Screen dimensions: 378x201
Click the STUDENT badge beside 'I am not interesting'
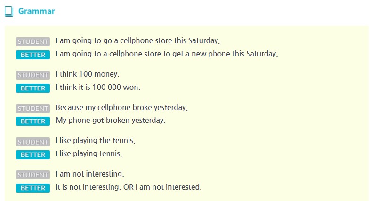(x=33, y=175)
